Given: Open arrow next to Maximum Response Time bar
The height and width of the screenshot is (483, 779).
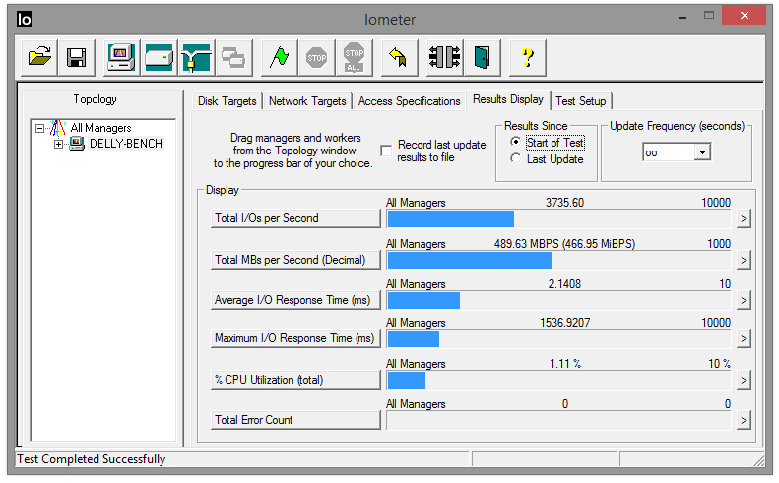Looking at the screenshot, I should click(744, 338).
